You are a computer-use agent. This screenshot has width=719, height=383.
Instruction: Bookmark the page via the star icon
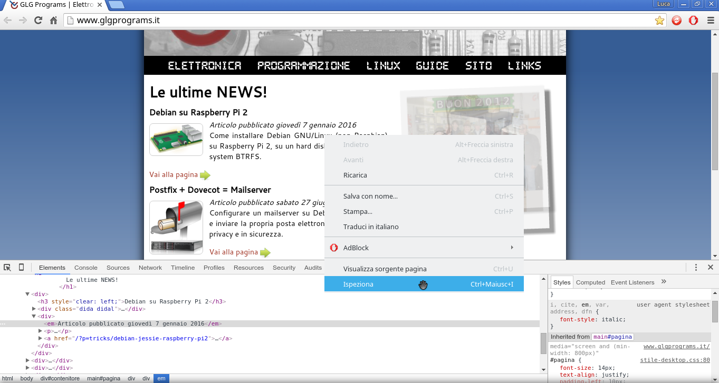pos(660,21)
